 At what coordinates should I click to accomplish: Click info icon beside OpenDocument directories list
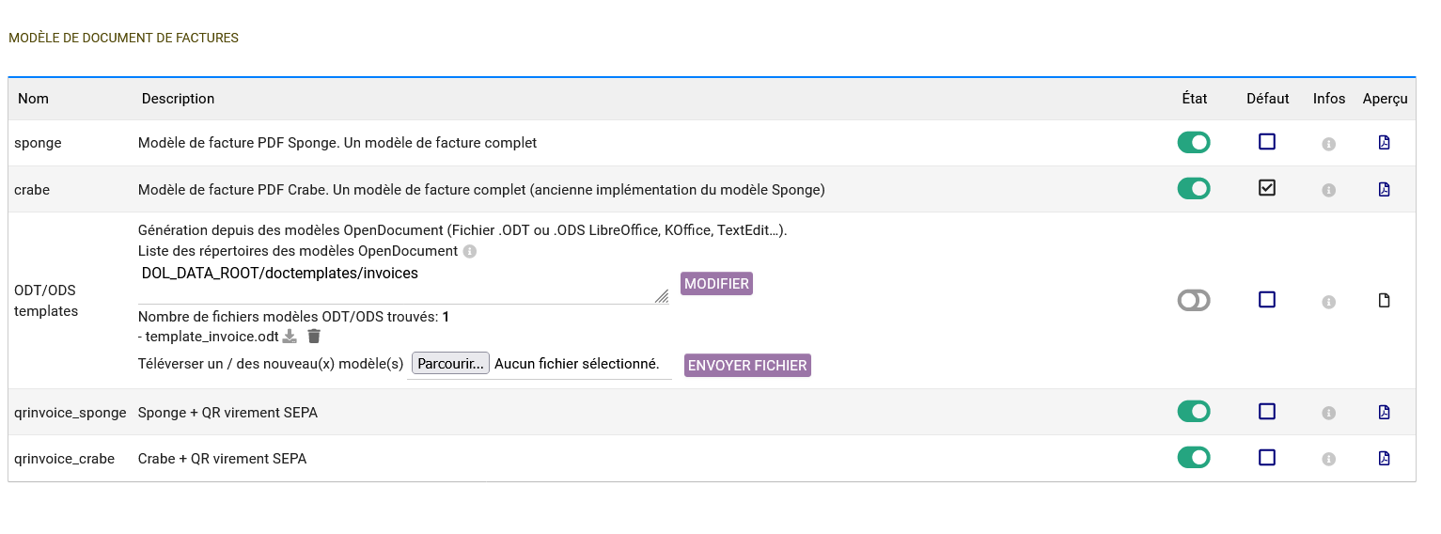(470, 252)
